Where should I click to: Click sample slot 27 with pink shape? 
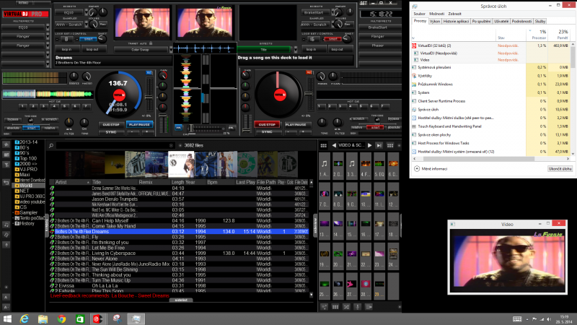point(351,285)
